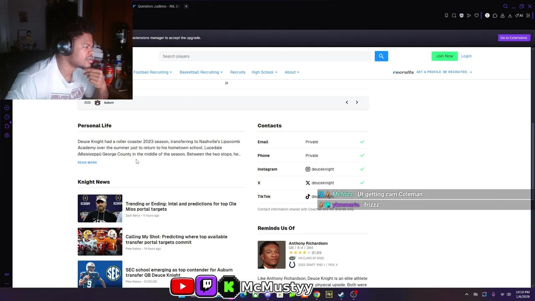Click the volume speaker tray icon
Image resolution: width=535 pixels, height=301 pixels.
[x=509, y=294]
